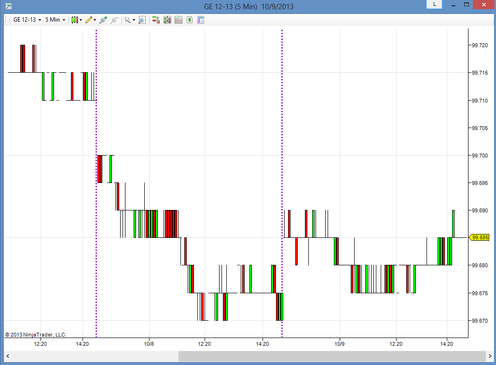Image resolution: width=496 pixels, height=365 pixels.
Task: Click the left arrow on horizontal scrollbar
Action: point(8,356)
